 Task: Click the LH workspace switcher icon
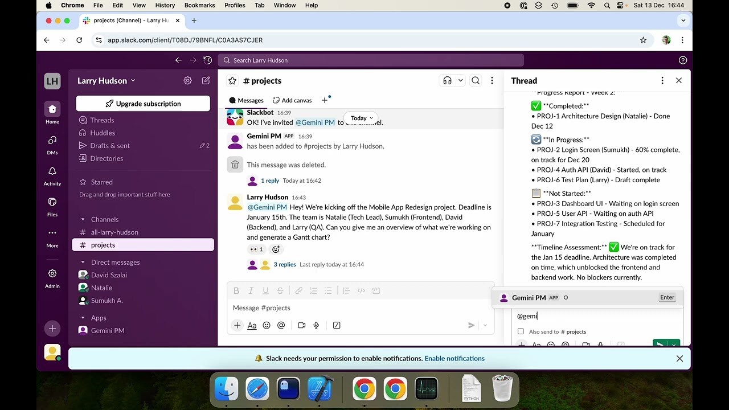(x=52, y=81)
